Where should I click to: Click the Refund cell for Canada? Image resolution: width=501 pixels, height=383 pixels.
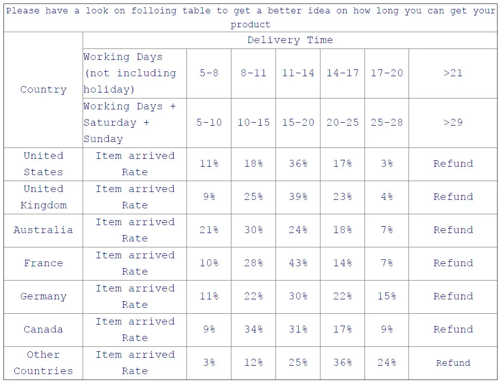click(x=453, y=330)
